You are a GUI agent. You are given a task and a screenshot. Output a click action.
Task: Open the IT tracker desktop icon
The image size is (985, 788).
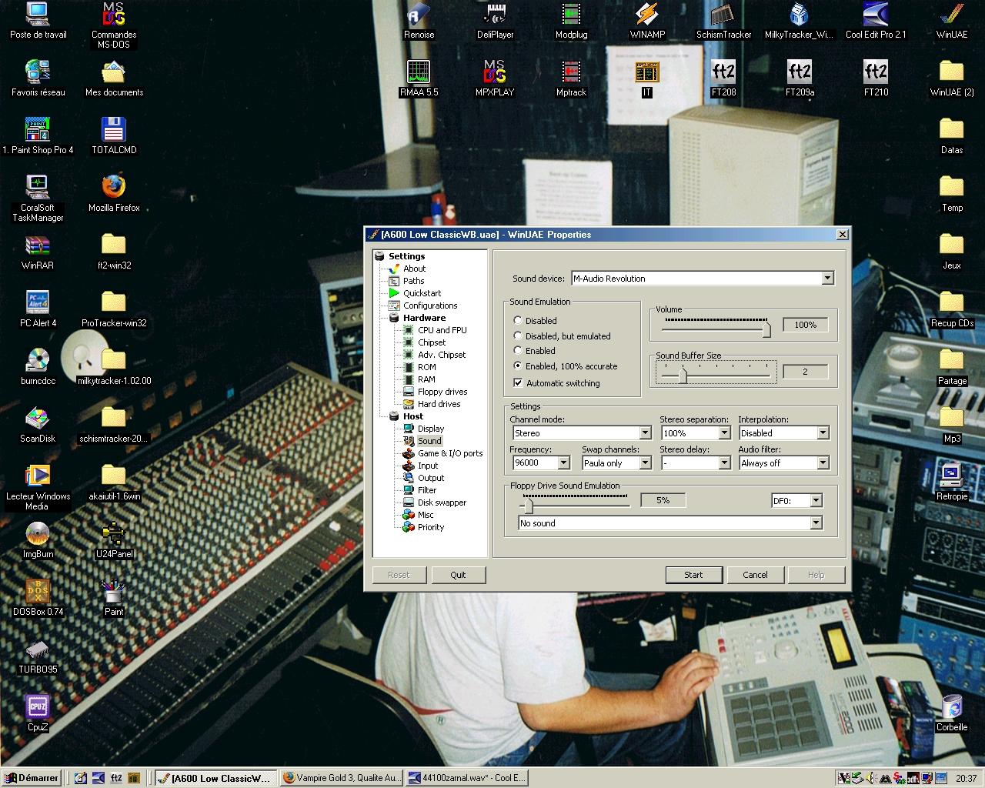[x=647, y=78]
